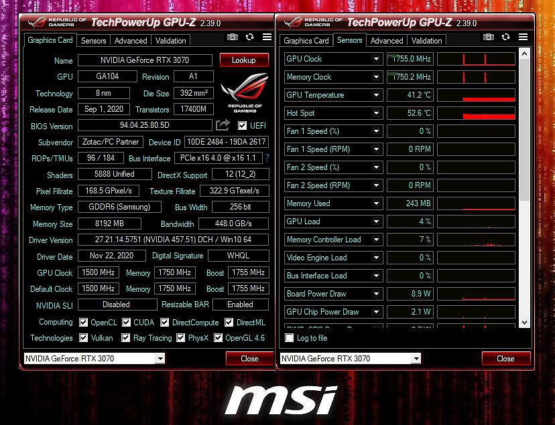Toggle the DirectCompute checkbox
The width and height of the screenshot is (555, 425).
(164, 322)
